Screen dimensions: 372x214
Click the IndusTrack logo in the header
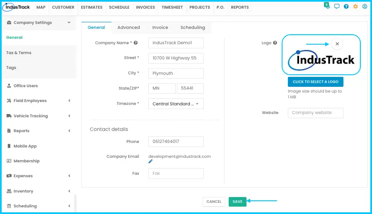click(16, 7)
